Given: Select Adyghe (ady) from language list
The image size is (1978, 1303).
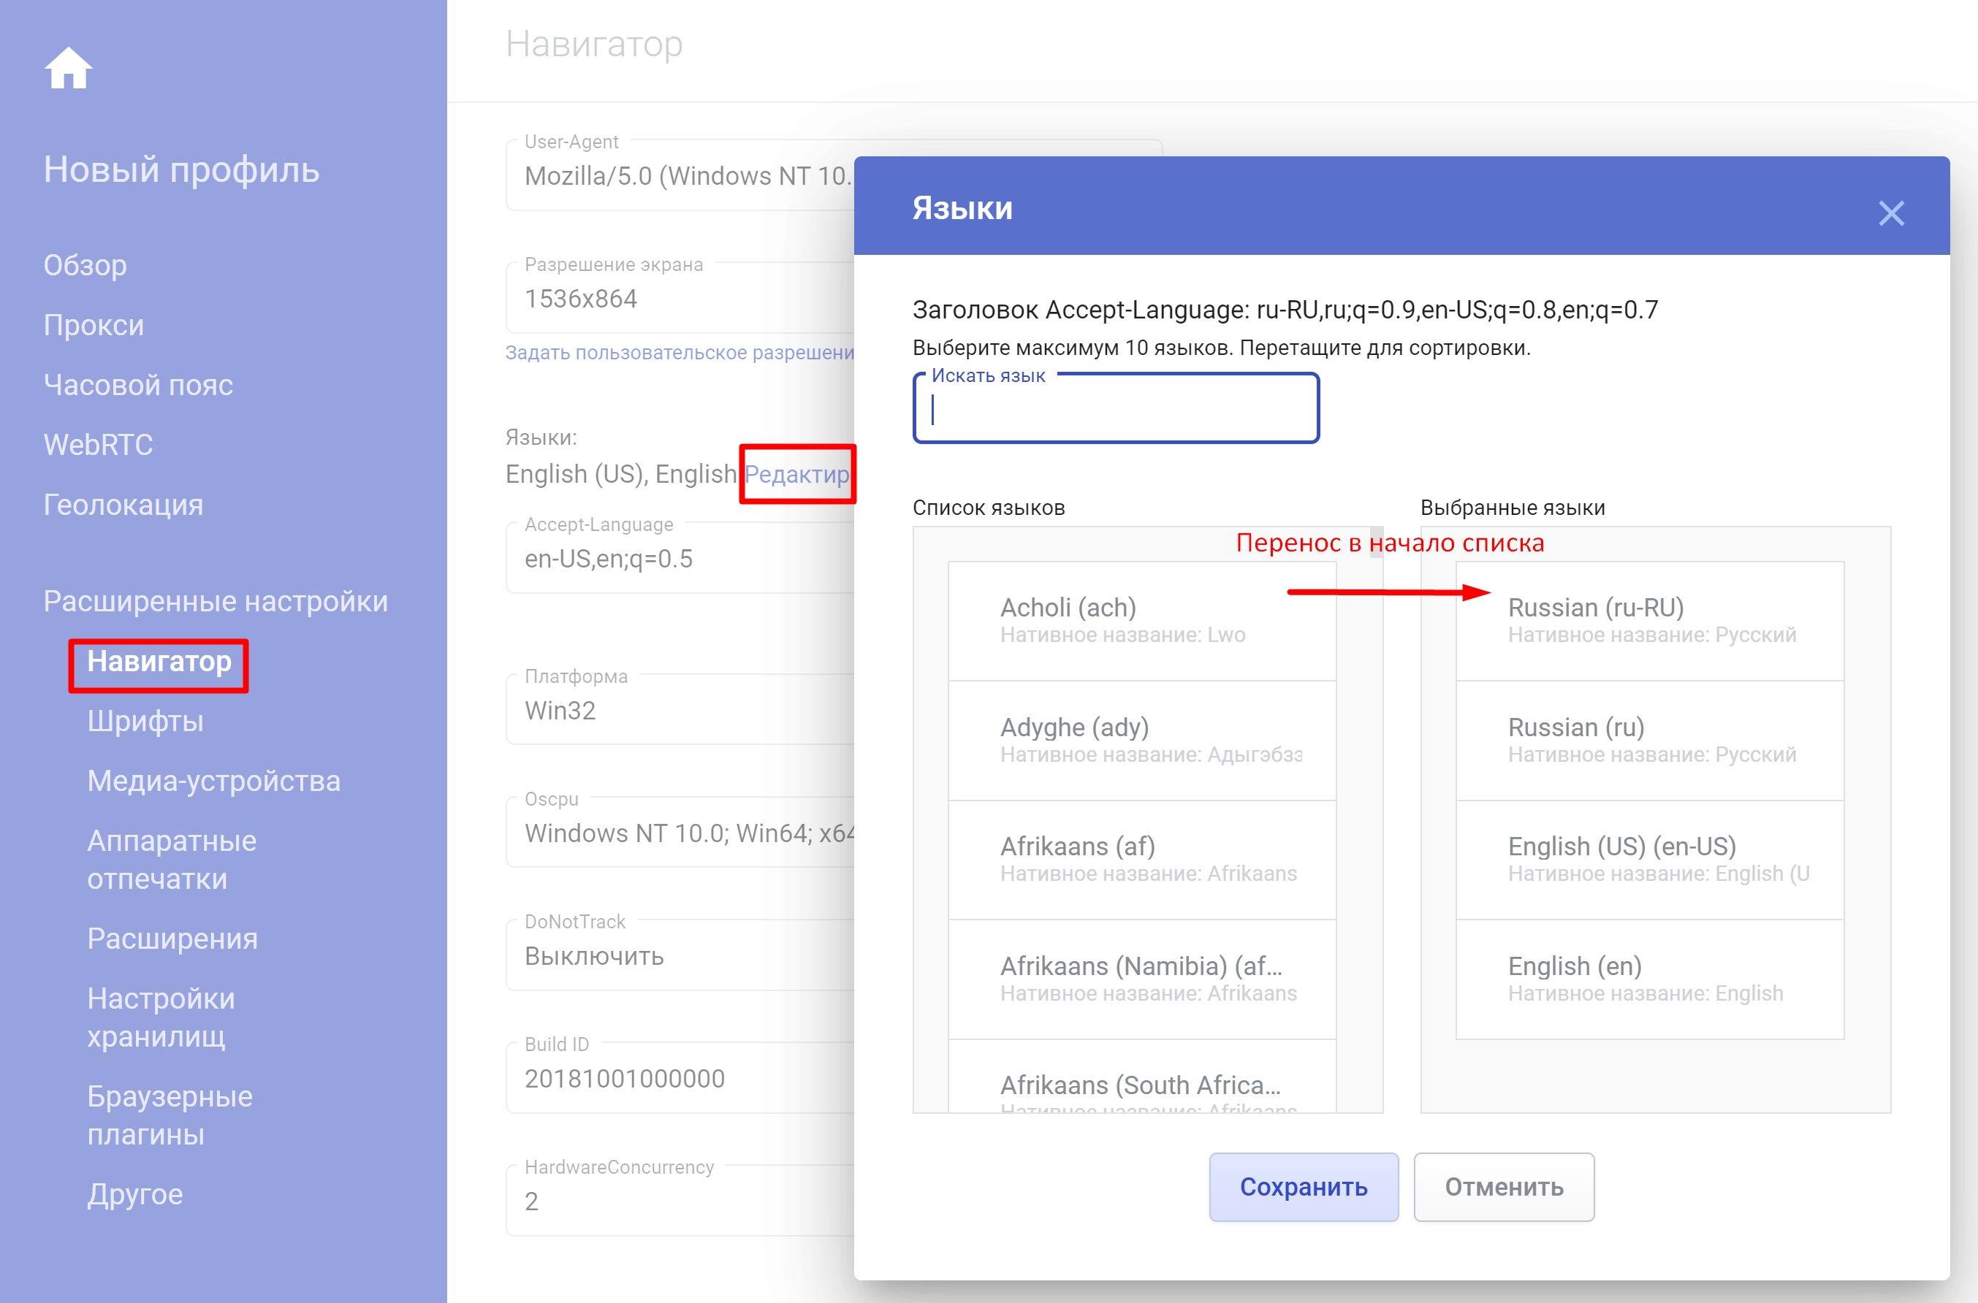Looking at the screenshot, I should pyautogui.click(x=1141, y=741).
